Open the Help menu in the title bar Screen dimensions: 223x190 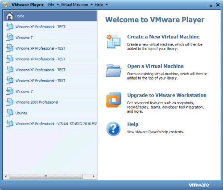pos(99,4)
